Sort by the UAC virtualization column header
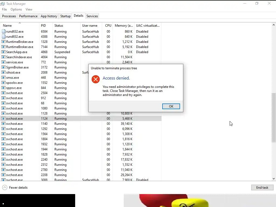Image resolution: width=276 pixels, height=207 pixels. [x=148, y=26]
